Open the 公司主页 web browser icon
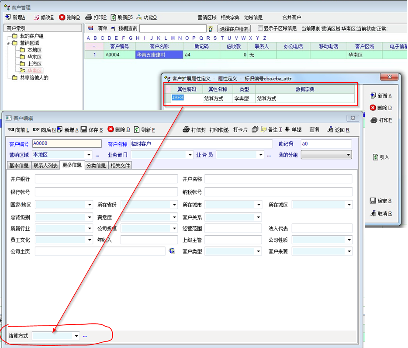 coord(172,251)
